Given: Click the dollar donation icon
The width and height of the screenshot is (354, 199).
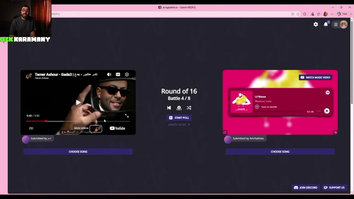Looking at the screenshot, I should (179, 108).
